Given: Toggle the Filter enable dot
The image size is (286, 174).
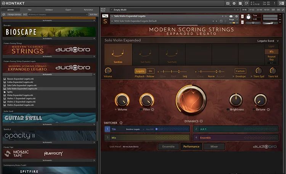Looking at the screenshot, I should [x=141, y=109].
